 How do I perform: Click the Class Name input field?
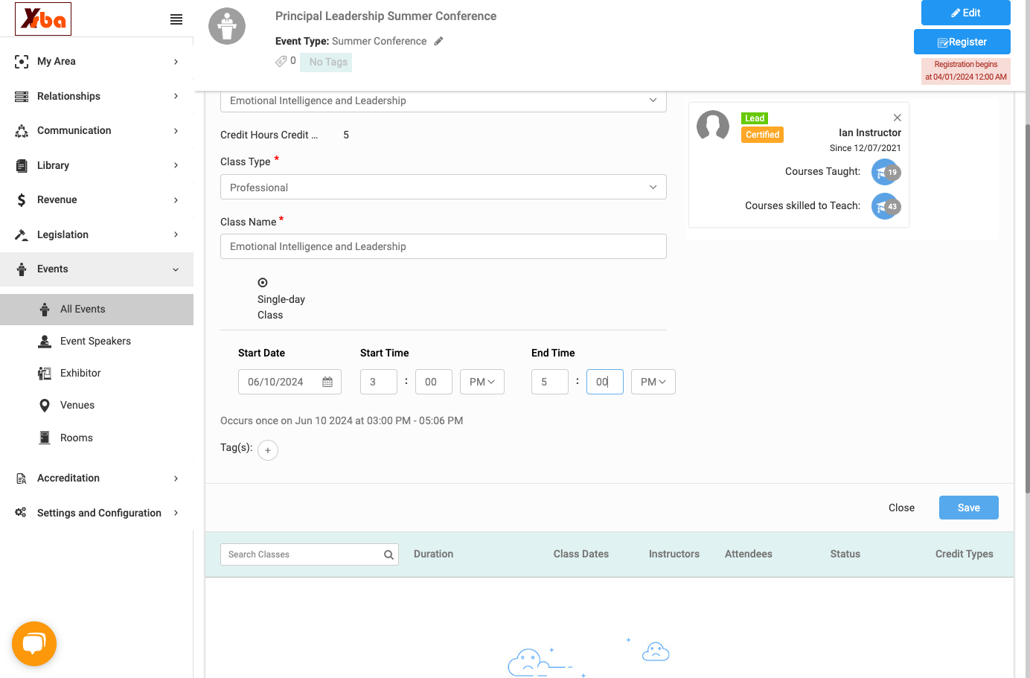click(x=444, y=246)
